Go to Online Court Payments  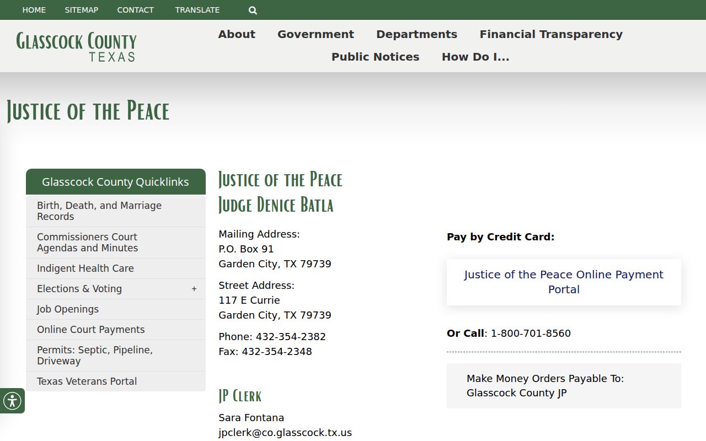coord(116,330)
